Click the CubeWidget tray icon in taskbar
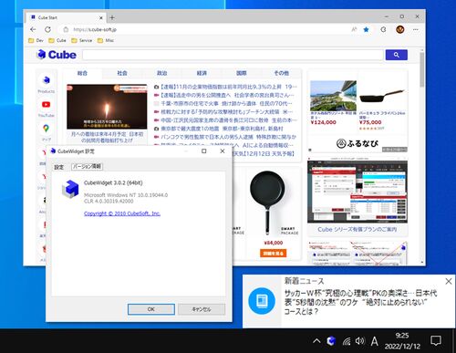This screenshot has width=456, height=353. (x=331, y=341)
